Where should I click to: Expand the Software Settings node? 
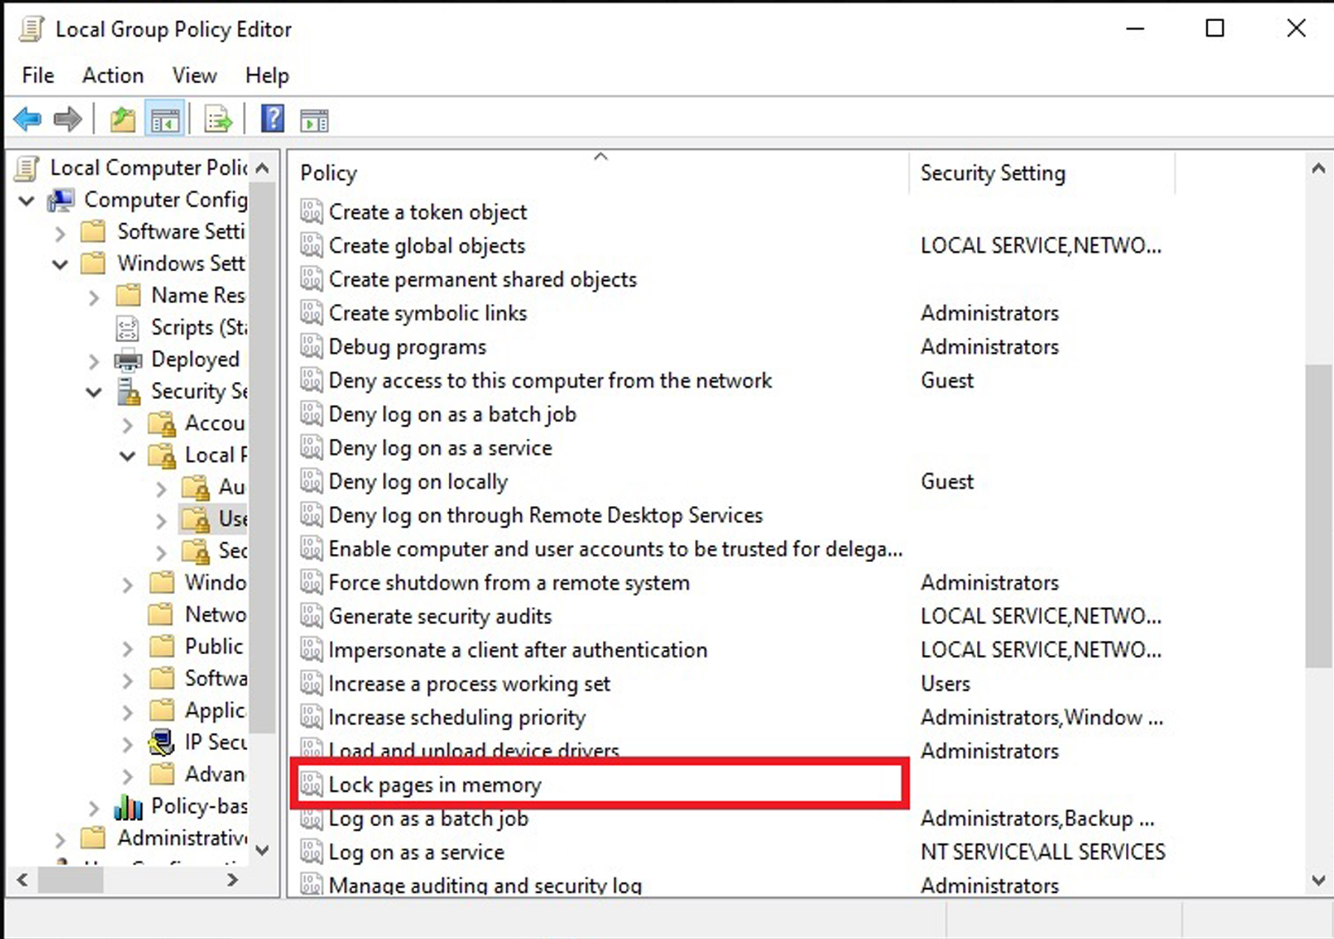(60, 233)
